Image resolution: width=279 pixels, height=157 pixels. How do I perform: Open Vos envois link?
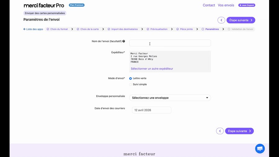coord(226,5)
